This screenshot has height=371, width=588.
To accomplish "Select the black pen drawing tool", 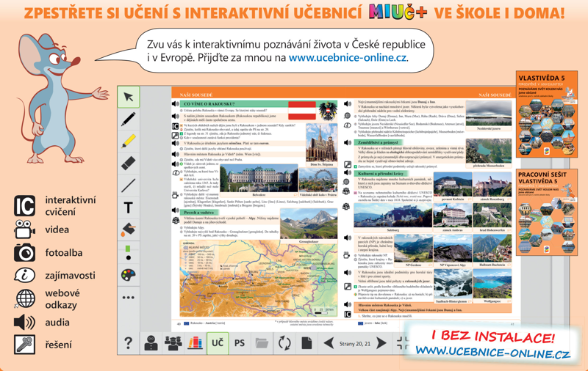I will (x=128, y=120).
